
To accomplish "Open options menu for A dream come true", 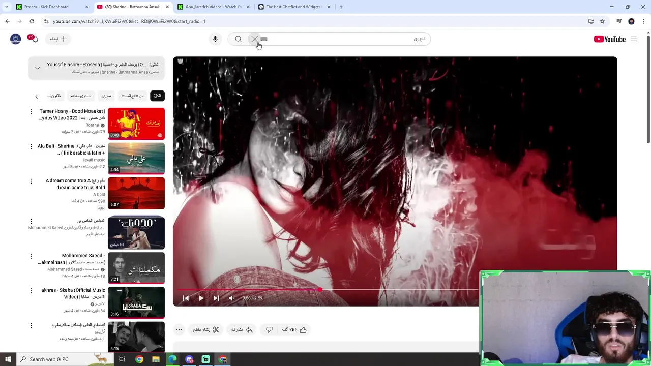I will [x=31, y=181].
